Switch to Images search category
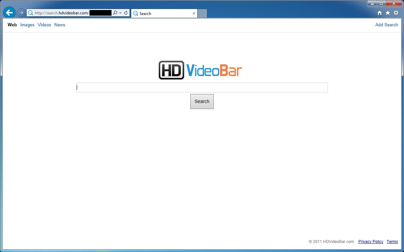Screen dimensions: 404x252 pyautogui.click(x=27, y=25)
